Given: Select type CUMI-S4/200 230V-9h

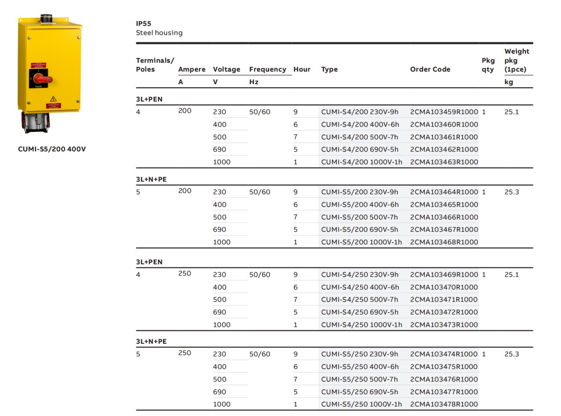Looking at the screenshot, I should (x=360, y=112).
